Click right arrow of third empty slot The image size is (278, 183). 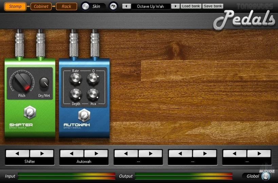pyautogui.click(x=150, y=153)
